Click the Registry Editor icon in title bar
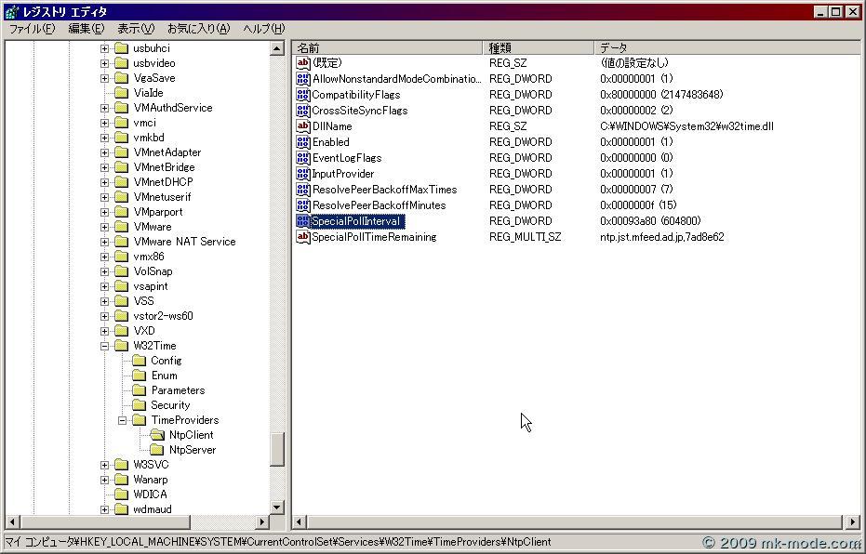This screenshot has height=554, width=866. click(x=10, y=12)
